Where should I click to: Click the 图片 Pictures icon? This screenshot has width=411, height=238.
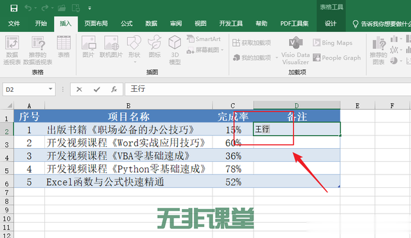point(89,47)
